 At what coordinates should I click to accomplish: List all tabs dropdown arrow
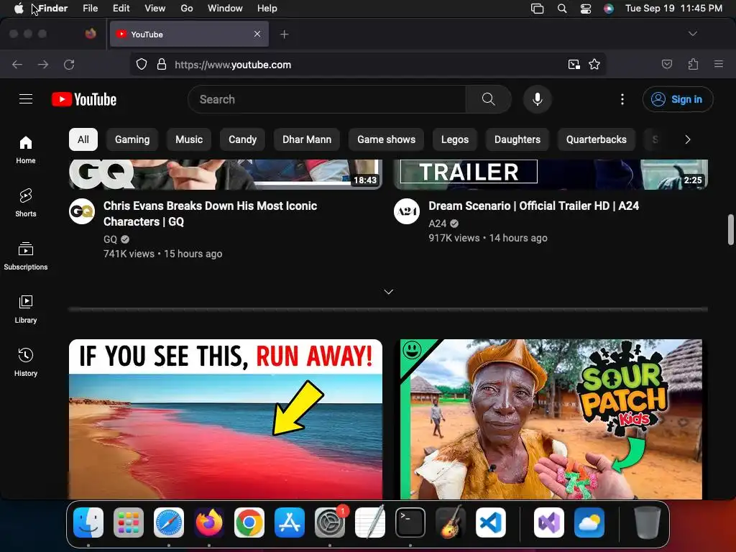692,34
